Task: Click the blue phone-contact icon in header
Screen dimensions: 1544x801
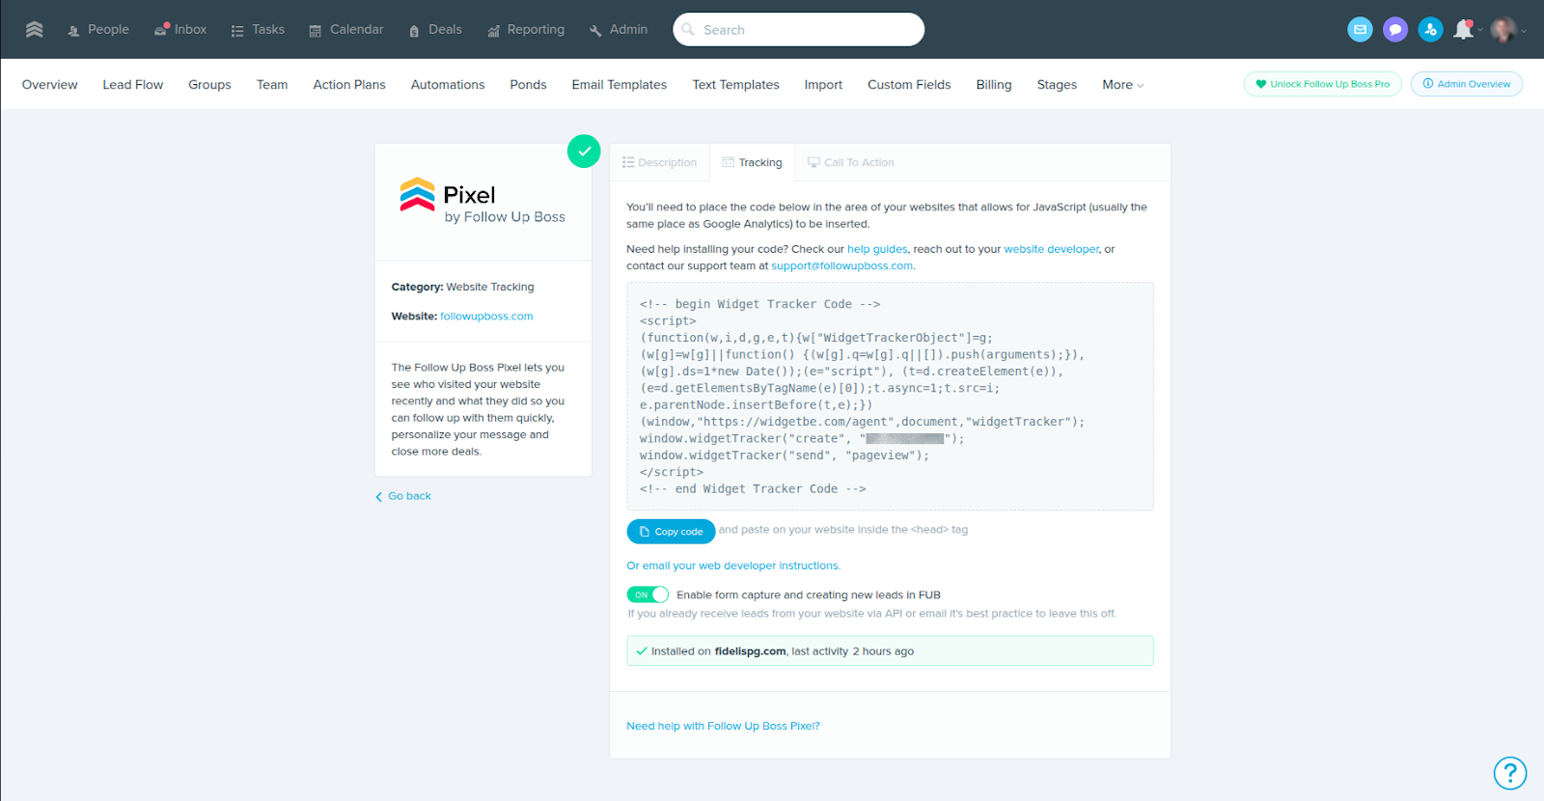Action: tap(1430, 30)
